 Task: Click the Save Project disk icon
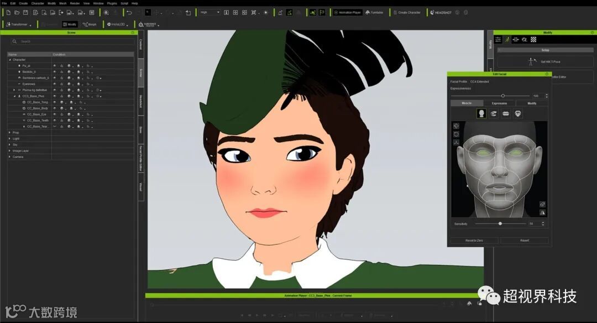(x=25, y=13)
